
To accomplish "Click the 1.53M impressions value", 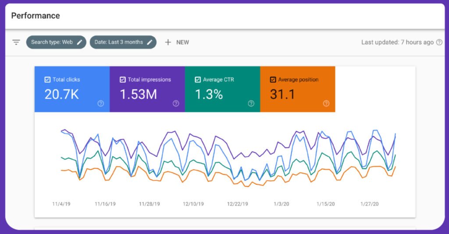I will [138, 94].
